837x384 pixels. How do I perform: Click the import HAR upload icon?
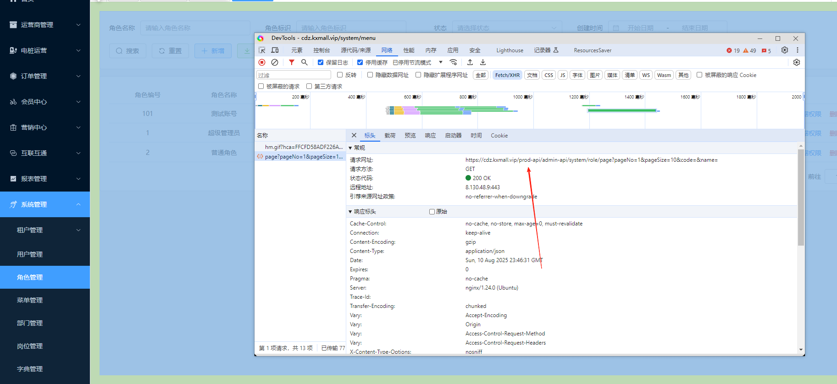point(470,62)
